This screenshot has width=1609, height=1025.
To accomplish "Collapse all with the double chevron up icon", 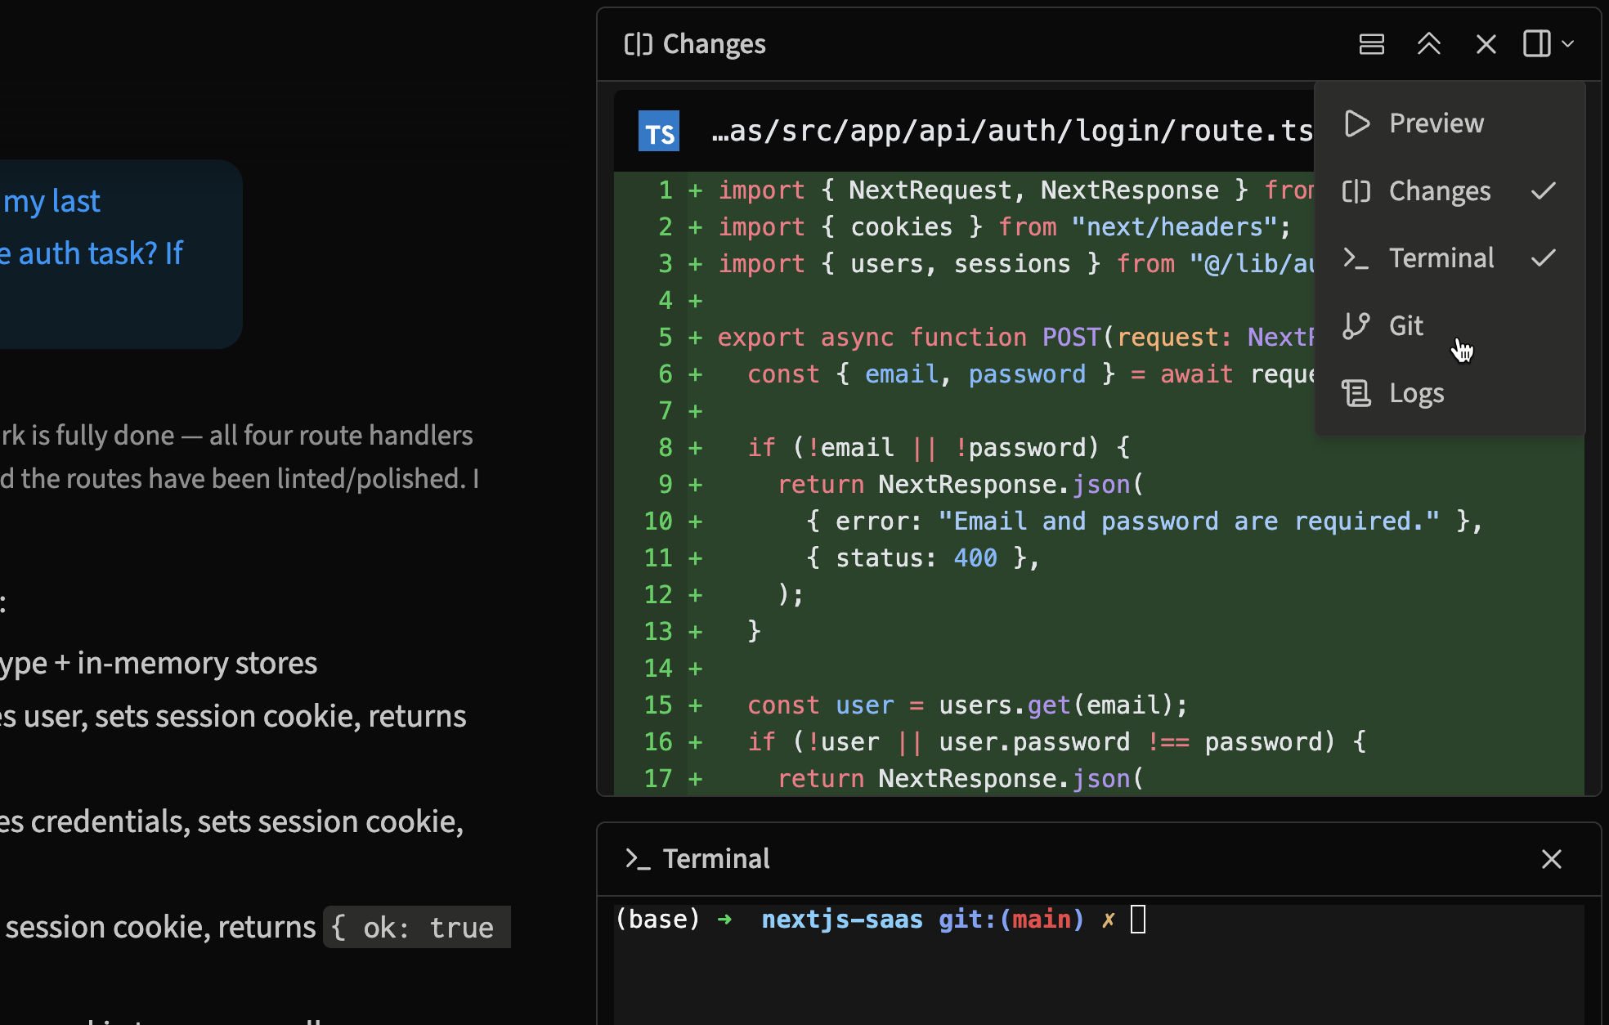I will coord(1428,44).
